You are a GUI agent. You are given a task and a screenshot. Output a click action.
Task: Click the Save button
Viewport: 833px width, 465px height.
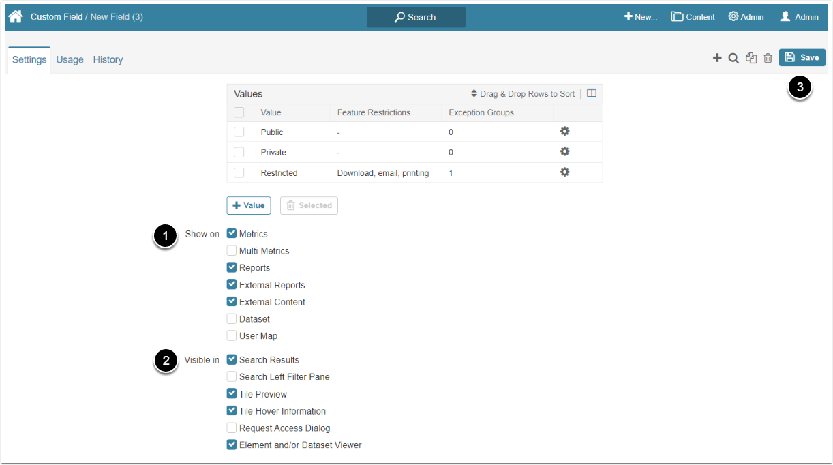[x=802, y=58]
